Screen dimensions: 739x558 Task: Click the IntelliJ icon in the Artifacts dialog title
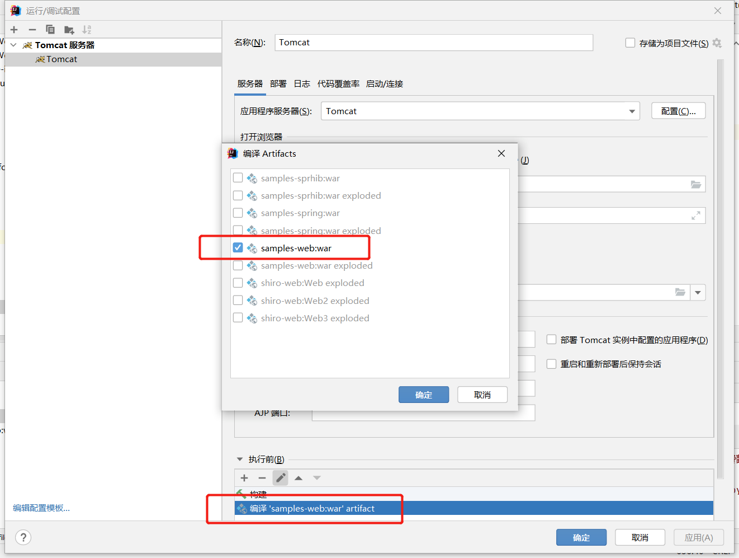point(233,153)
